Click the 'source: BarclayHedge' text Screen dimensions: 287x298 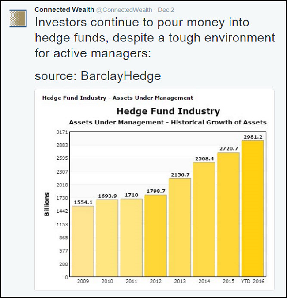(98, 76)
